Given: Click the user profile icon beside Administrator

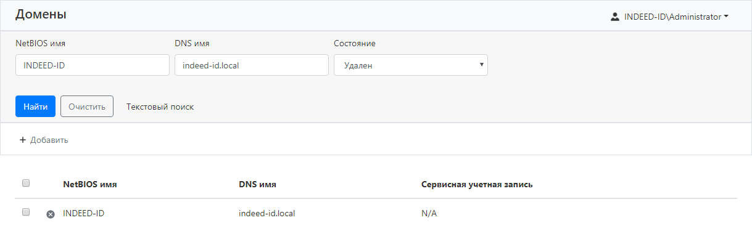Looking at the screenshot, I should tap(614, 17).
